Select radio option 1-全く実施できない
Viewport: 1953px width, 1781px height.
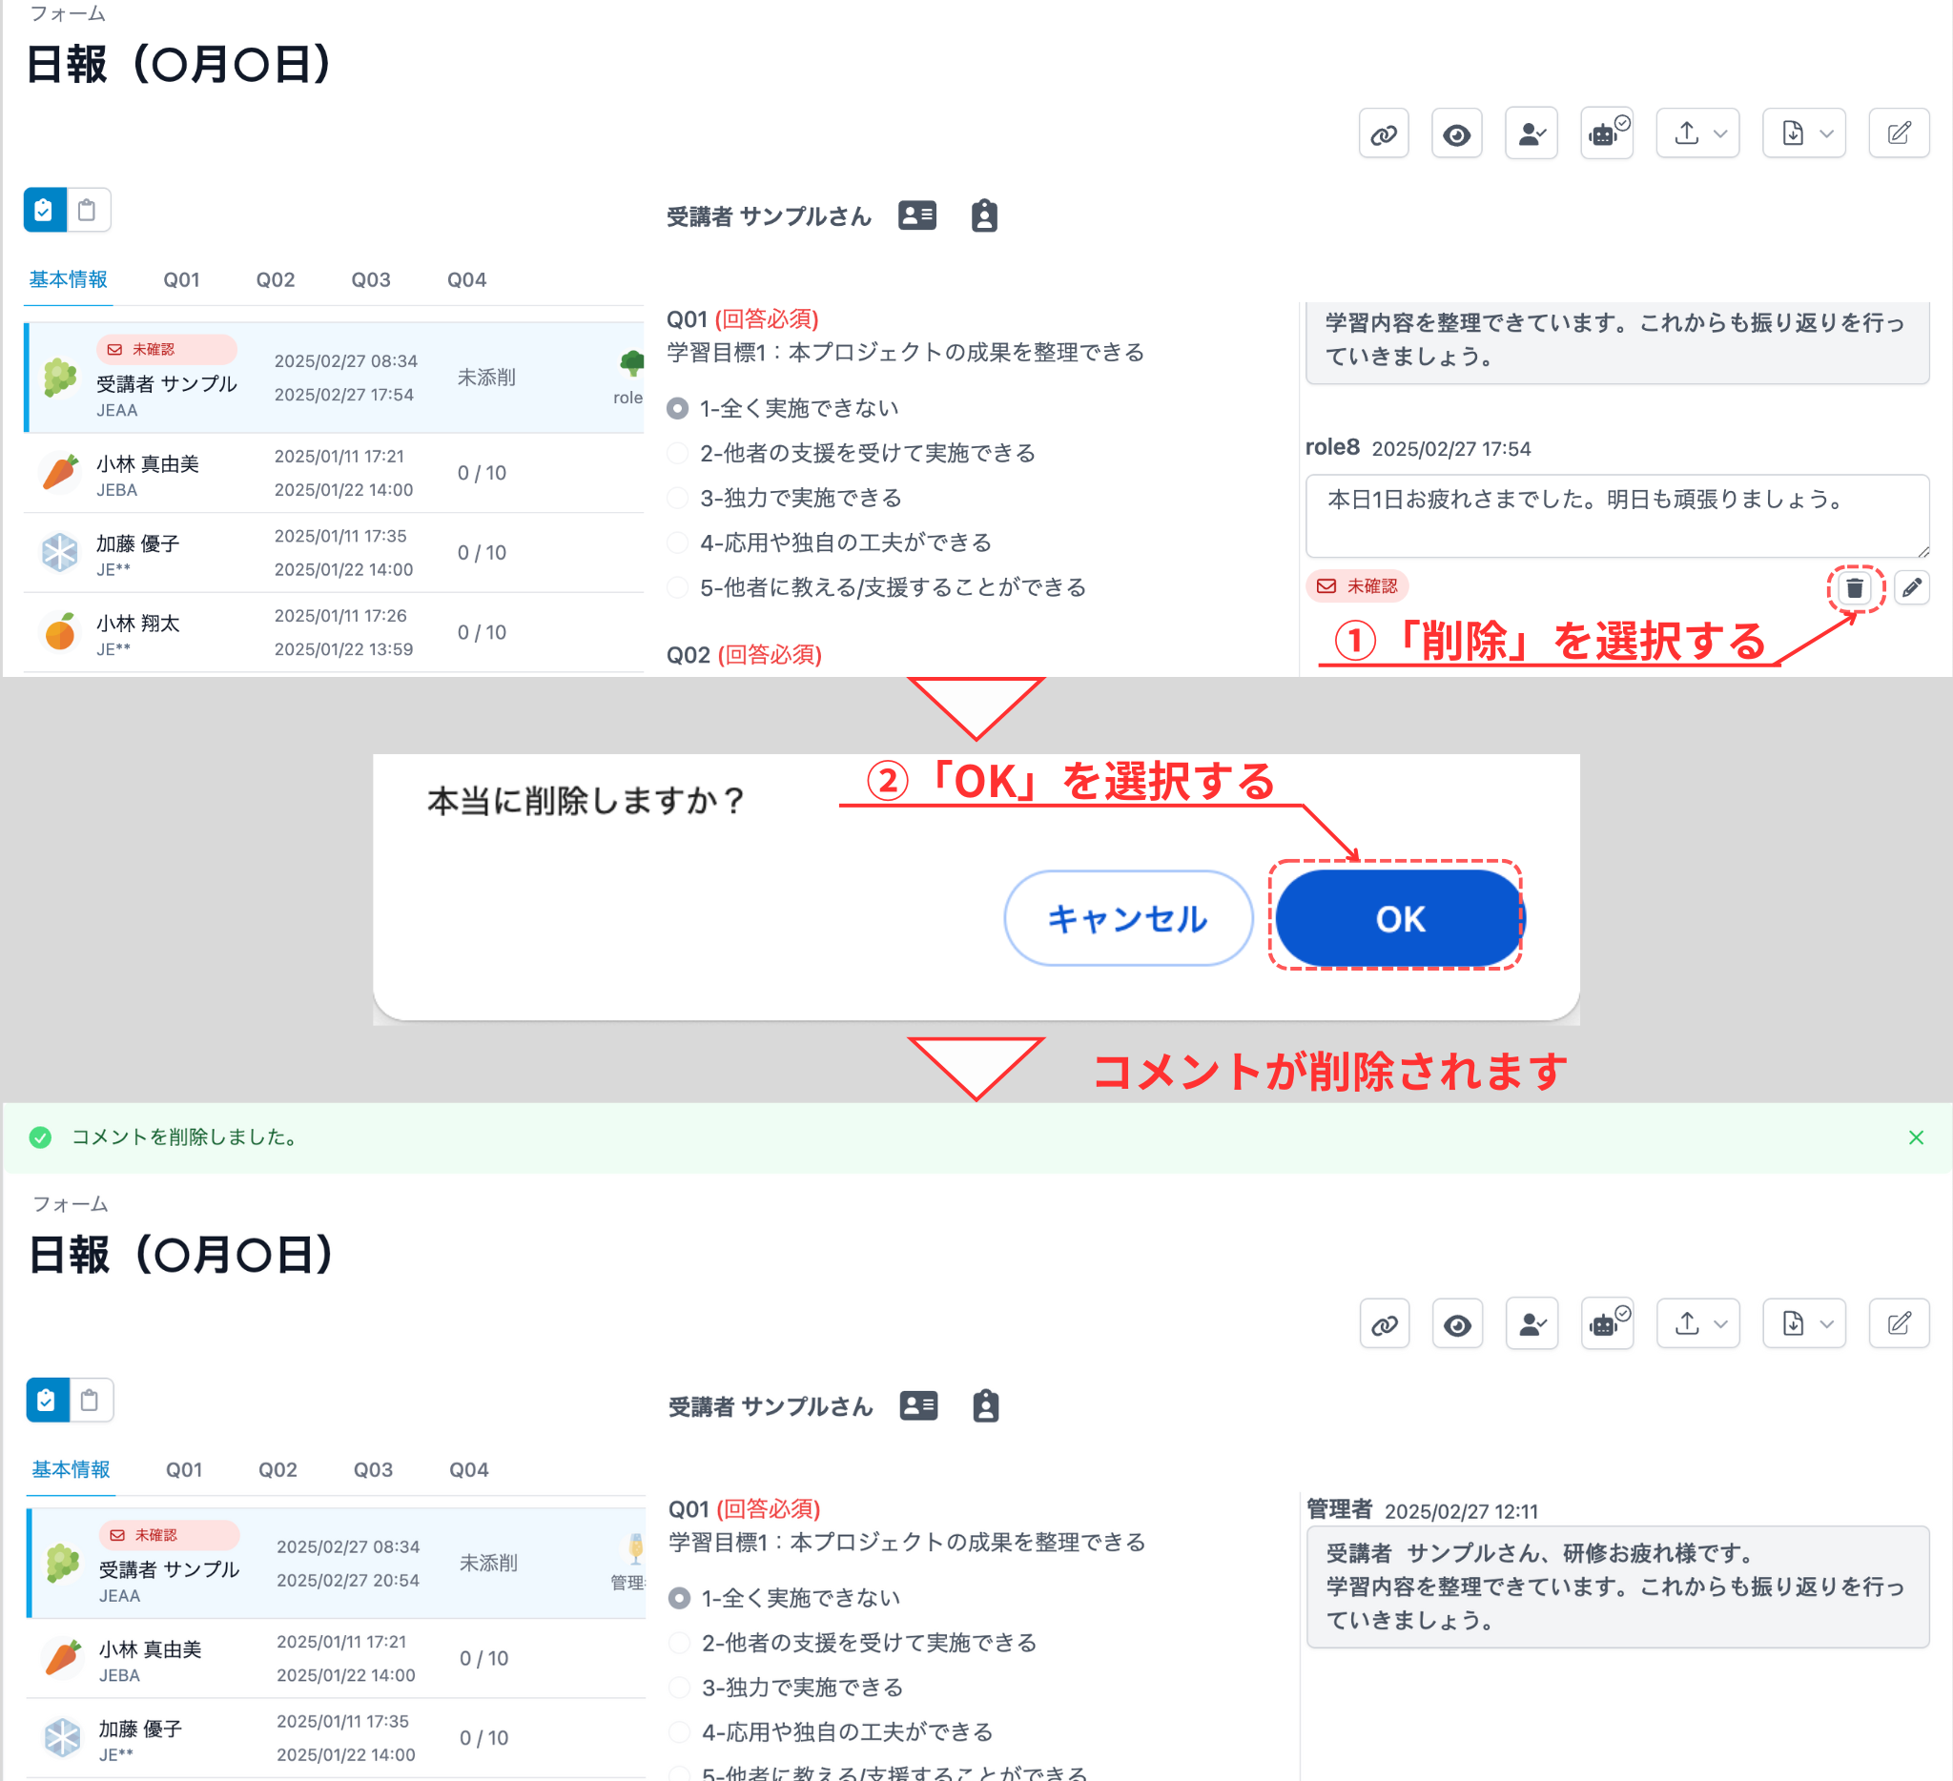[x=676, y=408]
